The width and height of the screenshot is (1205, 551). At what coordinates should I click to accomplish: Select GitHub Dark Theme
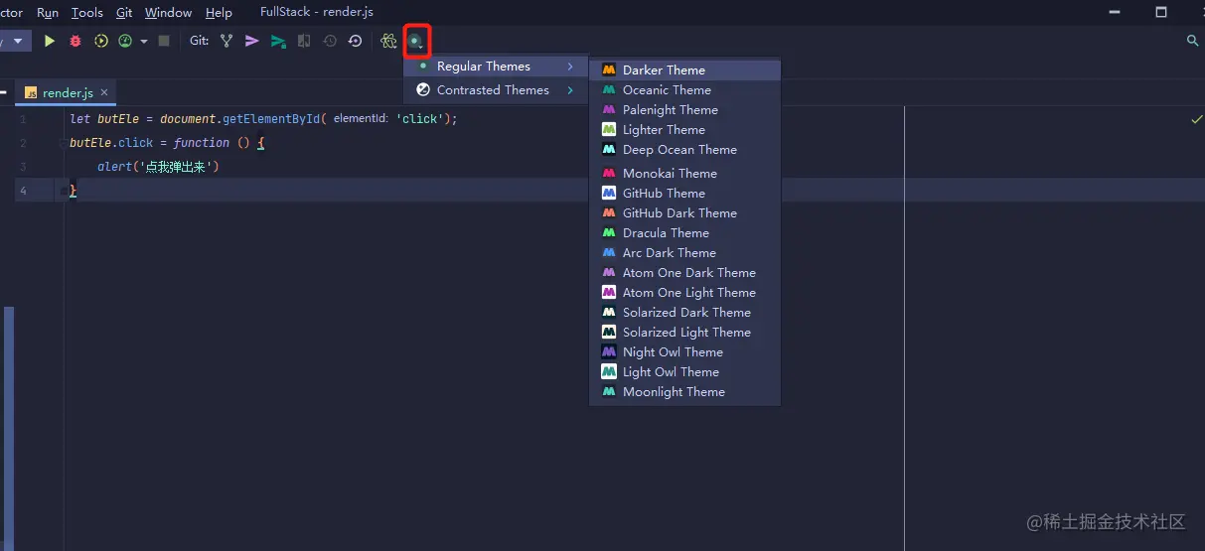coord(684,213)
